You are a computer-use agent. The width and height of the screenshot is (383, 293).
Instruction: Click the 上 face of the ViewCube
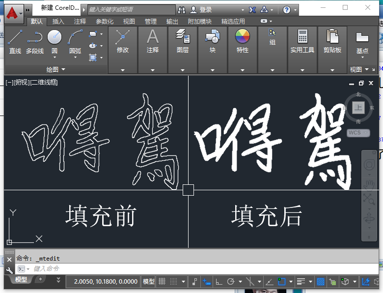[358, 108]
